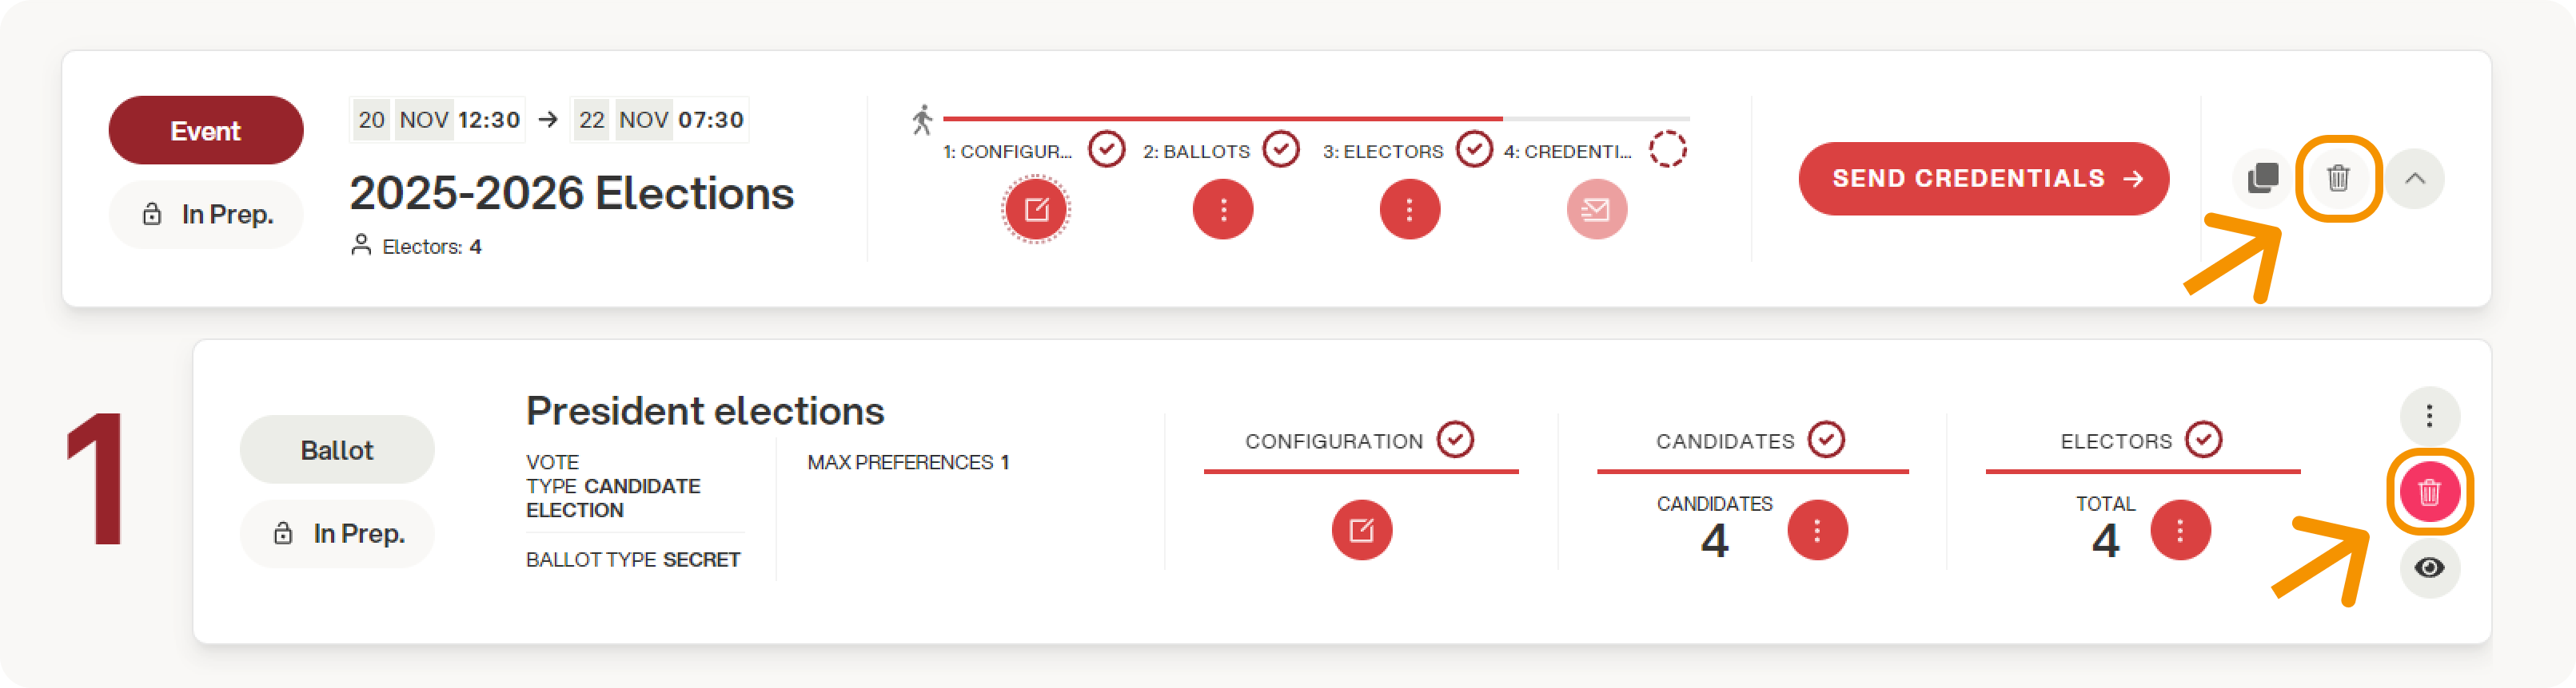Image resolution: width=2576 pixels, height=688 pixels.
Task: Duplicate the 2025-2026 Elections event
Action: [2262, 179]
